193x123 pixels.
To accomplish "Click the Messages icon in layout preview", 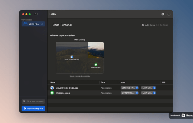I will (96, 65).
